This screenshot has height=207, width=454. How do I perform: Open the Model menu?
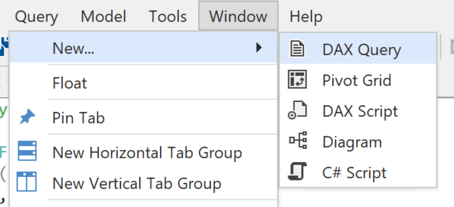coord(104,16)
